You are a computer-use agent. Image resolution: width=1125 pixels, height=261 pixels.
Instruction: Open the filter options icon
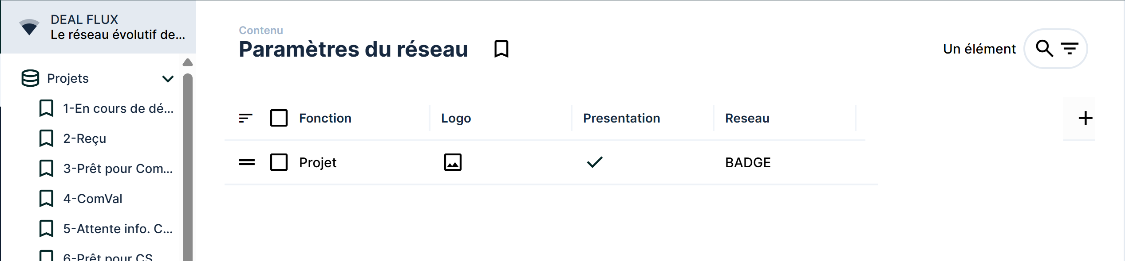point(1070,48)
